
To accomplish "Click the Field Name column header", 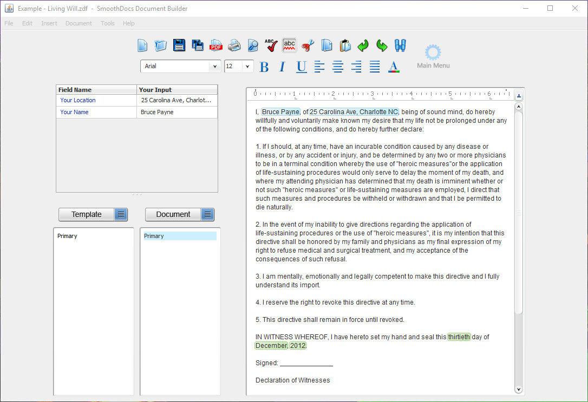I will [96, 89].
